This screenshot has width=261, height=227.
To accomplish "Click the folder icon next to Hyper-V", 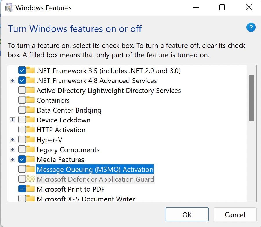I will coord(30,140).
